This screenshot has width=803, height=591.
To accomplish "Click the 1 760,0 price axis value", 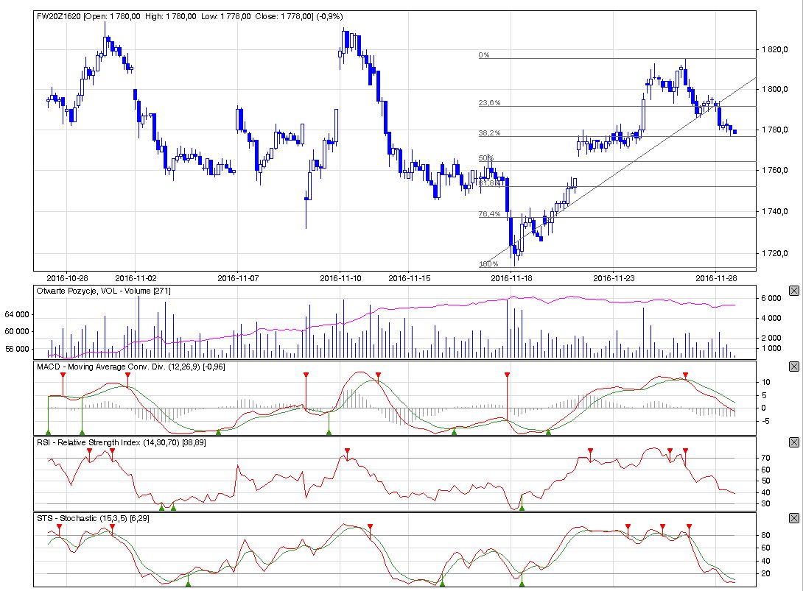I will coord(775,170).
